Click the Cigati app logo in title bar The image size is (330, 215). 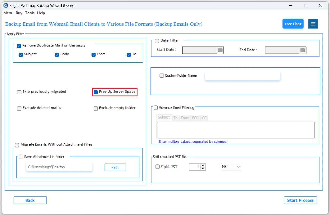(6, 5)
